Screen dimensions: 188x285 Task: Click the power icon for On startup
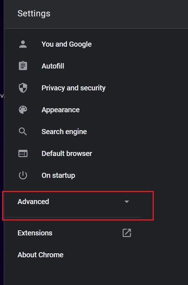pos(23,175)
